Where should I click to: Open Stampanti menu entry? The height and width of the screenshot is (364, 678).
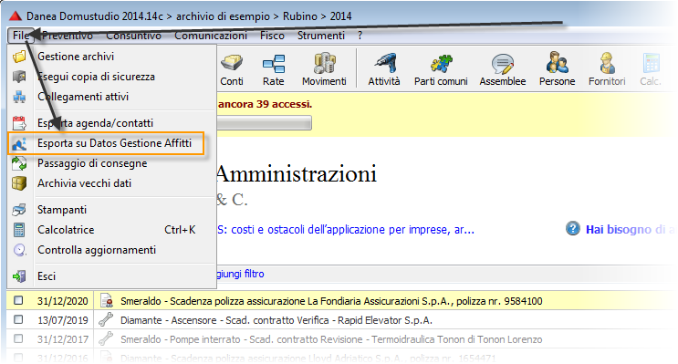coord(62,210)
